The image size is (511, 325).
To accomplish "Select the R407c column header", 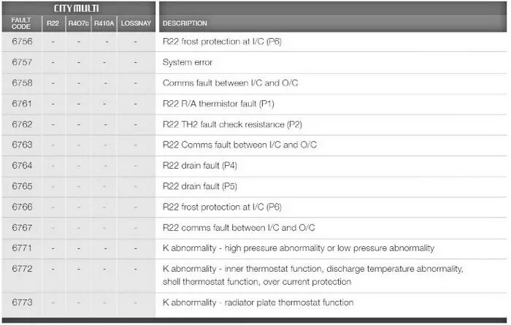I will (77, 23).
